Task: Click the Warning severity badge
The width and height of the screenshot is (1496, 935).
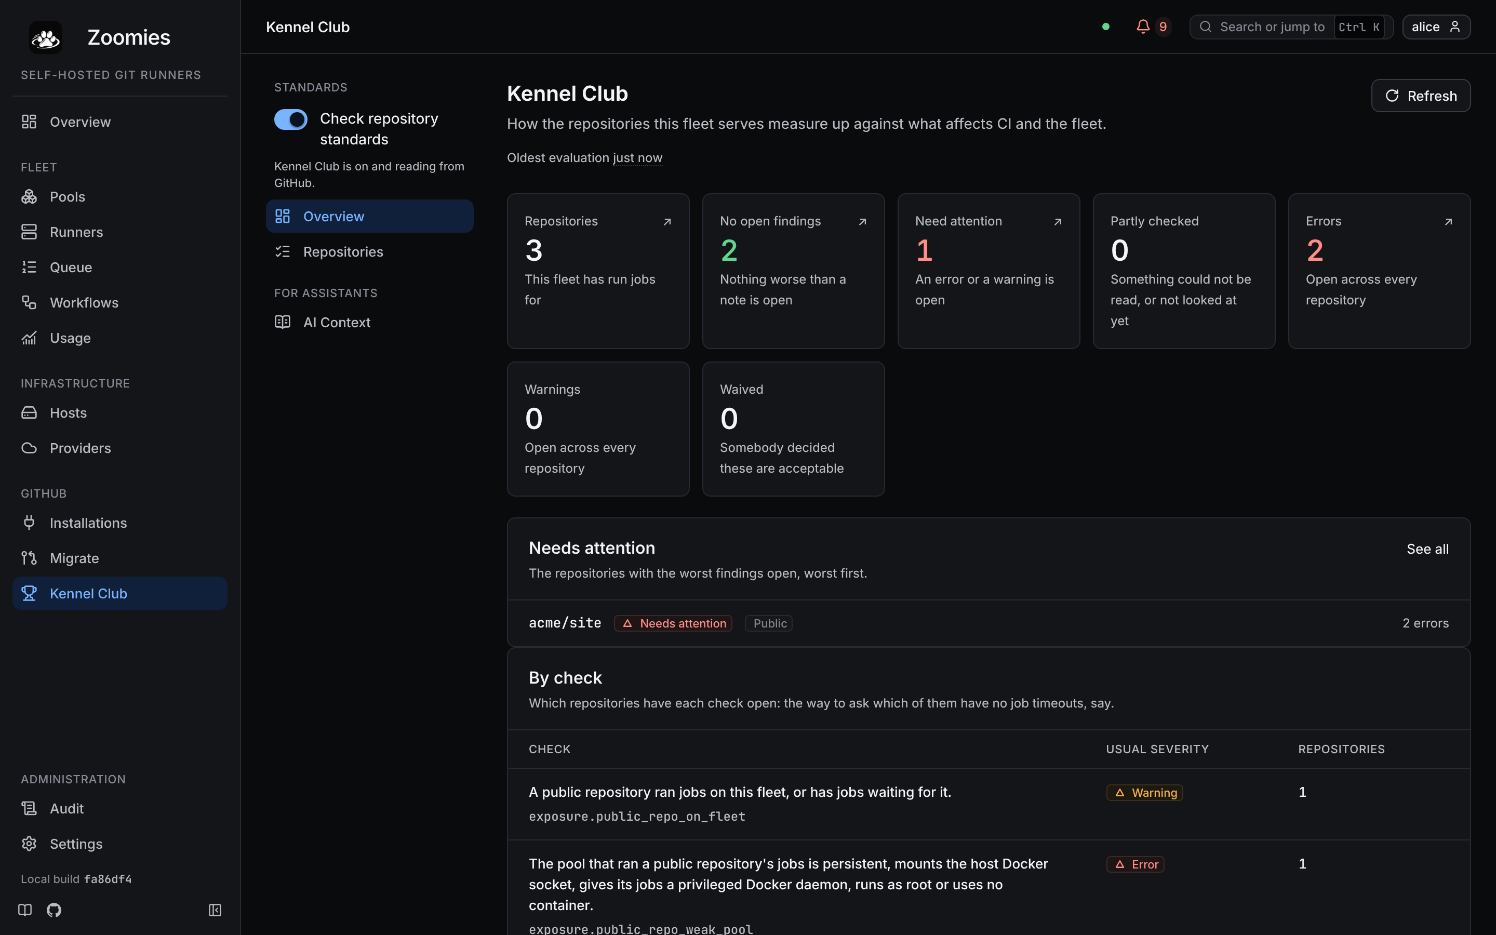Action: pyautogui.click(x=1144, y=793)
